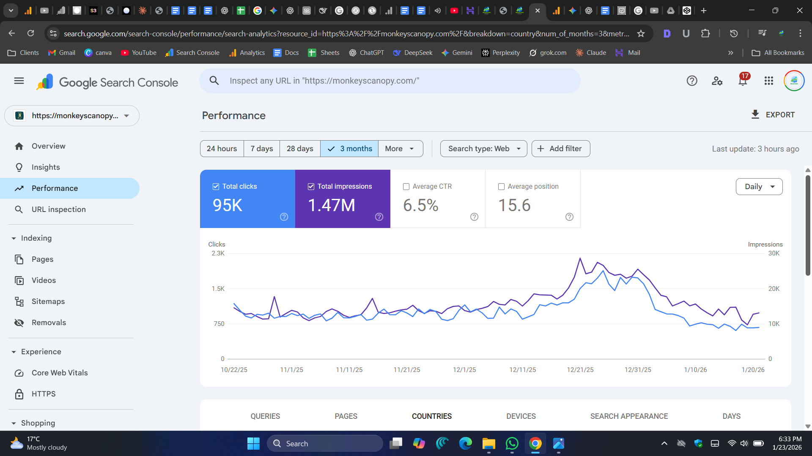Image resolution: width=812 pixels, height=456 pixels.
Task: Select Sitemaps in the sidebar
Action: tap(48, 301)
